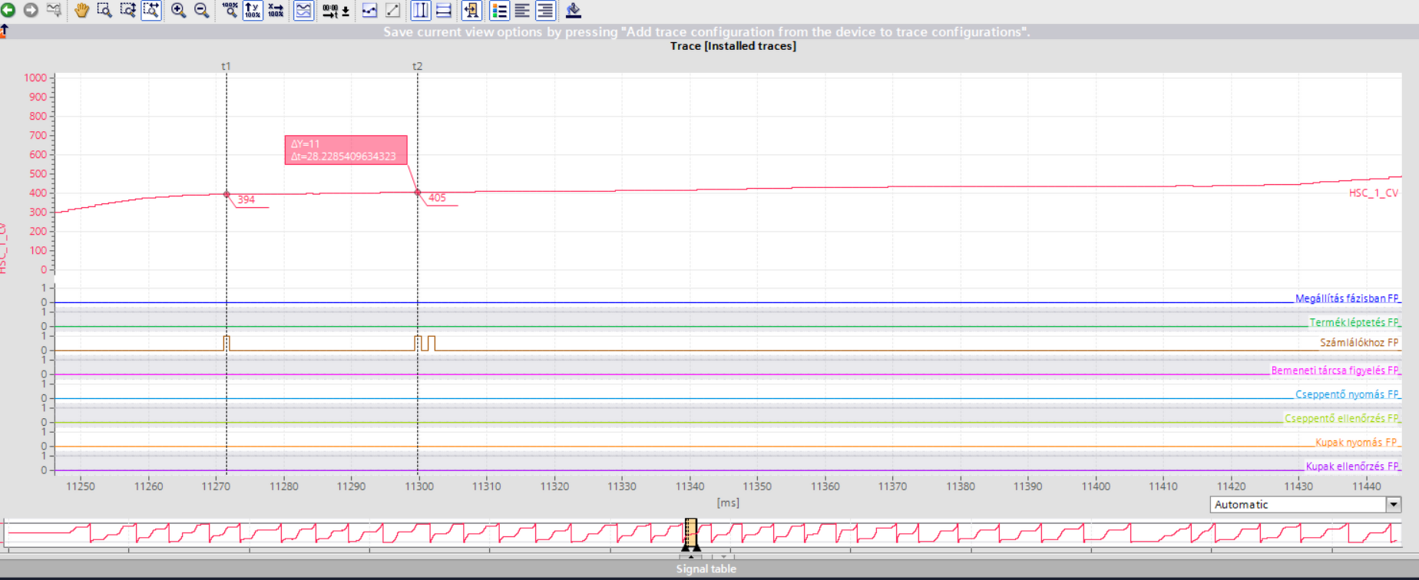Click the scale X to 100% icon
This screenshot has width=1419, height=580.
[276, 10]
